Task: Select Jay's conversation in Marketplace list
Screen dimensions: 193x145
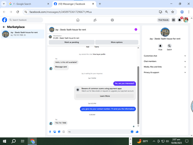Action: coord(23,34)
